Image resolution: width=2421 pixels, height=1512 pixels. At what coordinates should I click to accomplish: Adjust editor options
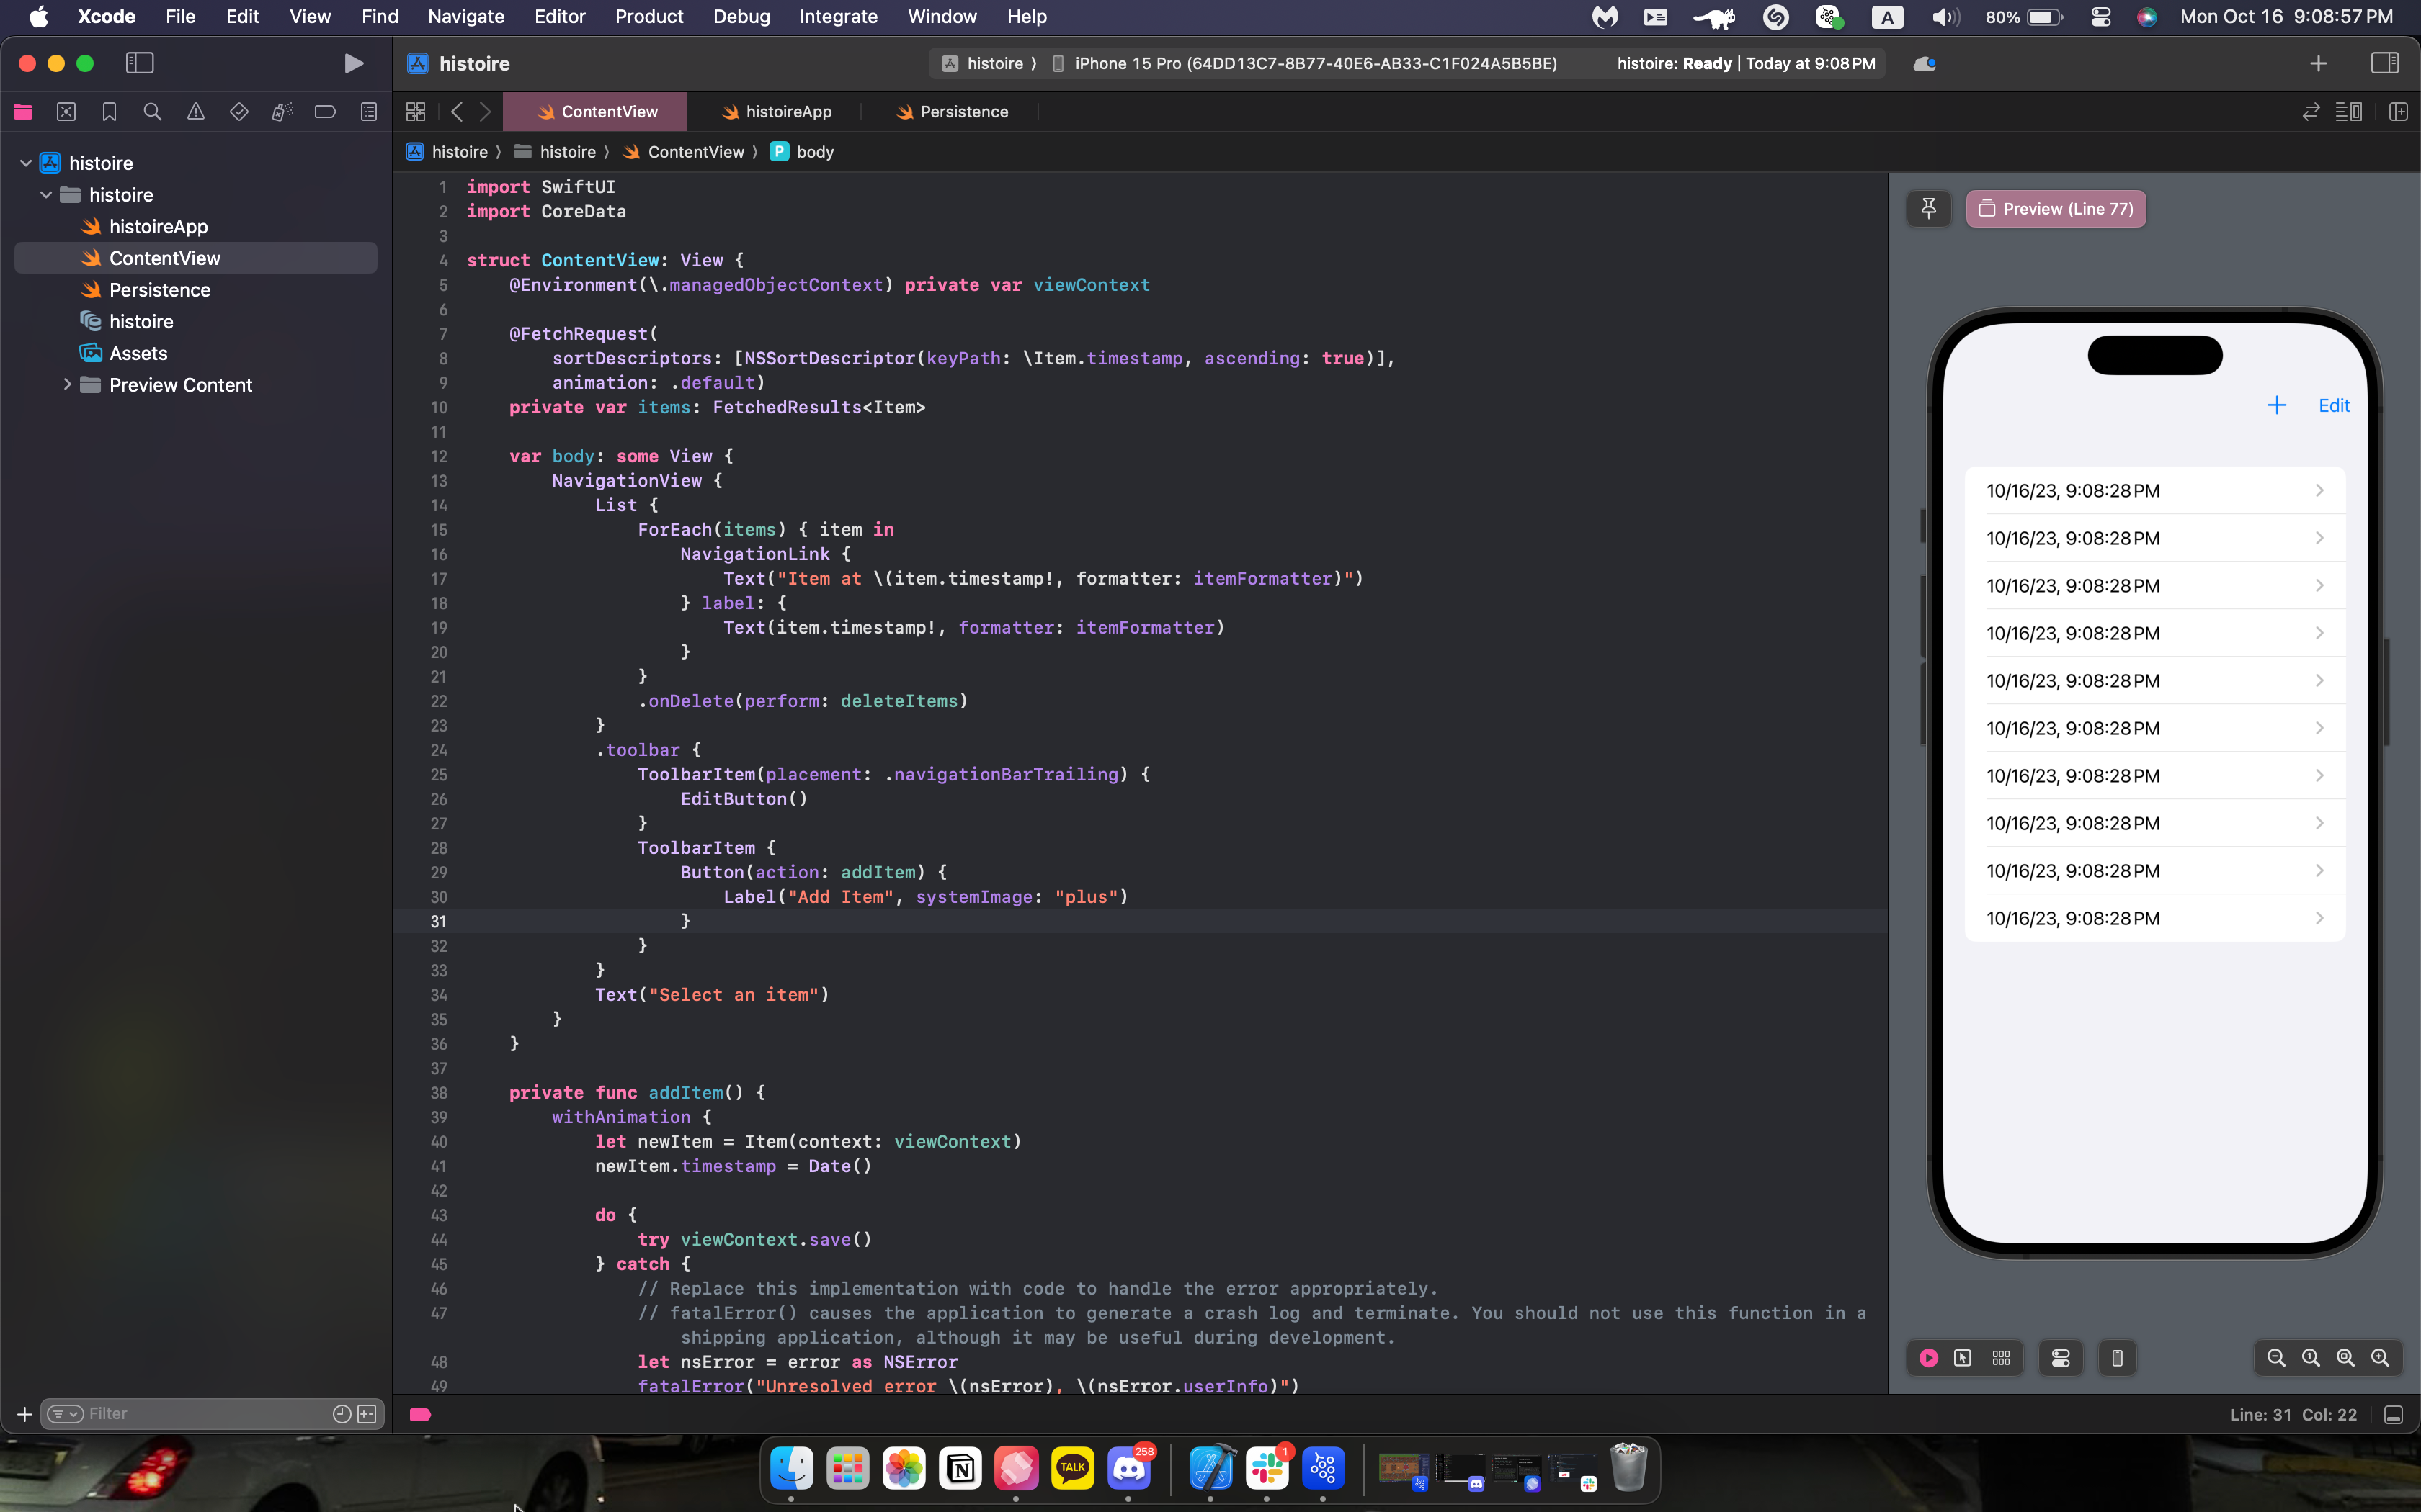coord(2349,112)
